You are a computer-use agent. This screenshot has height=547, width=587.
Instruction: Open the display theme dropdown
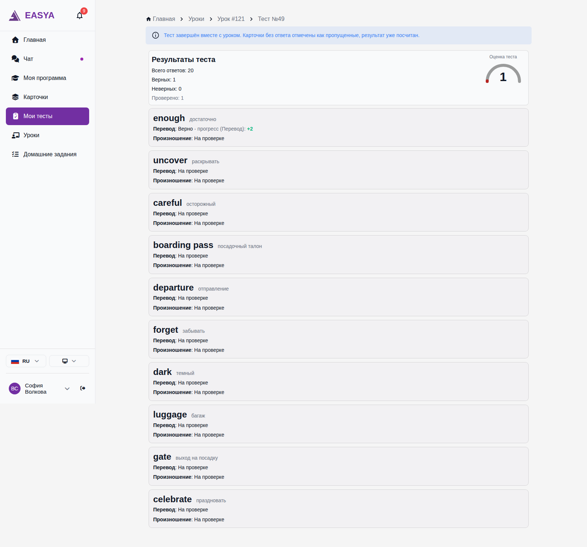[x=69, y=361]
